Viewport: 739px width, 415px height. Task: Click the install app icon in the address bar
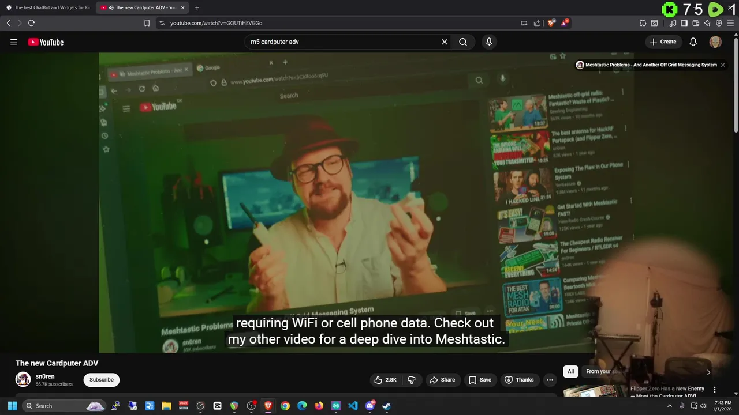pyautogui.click(x=524, y=23)
